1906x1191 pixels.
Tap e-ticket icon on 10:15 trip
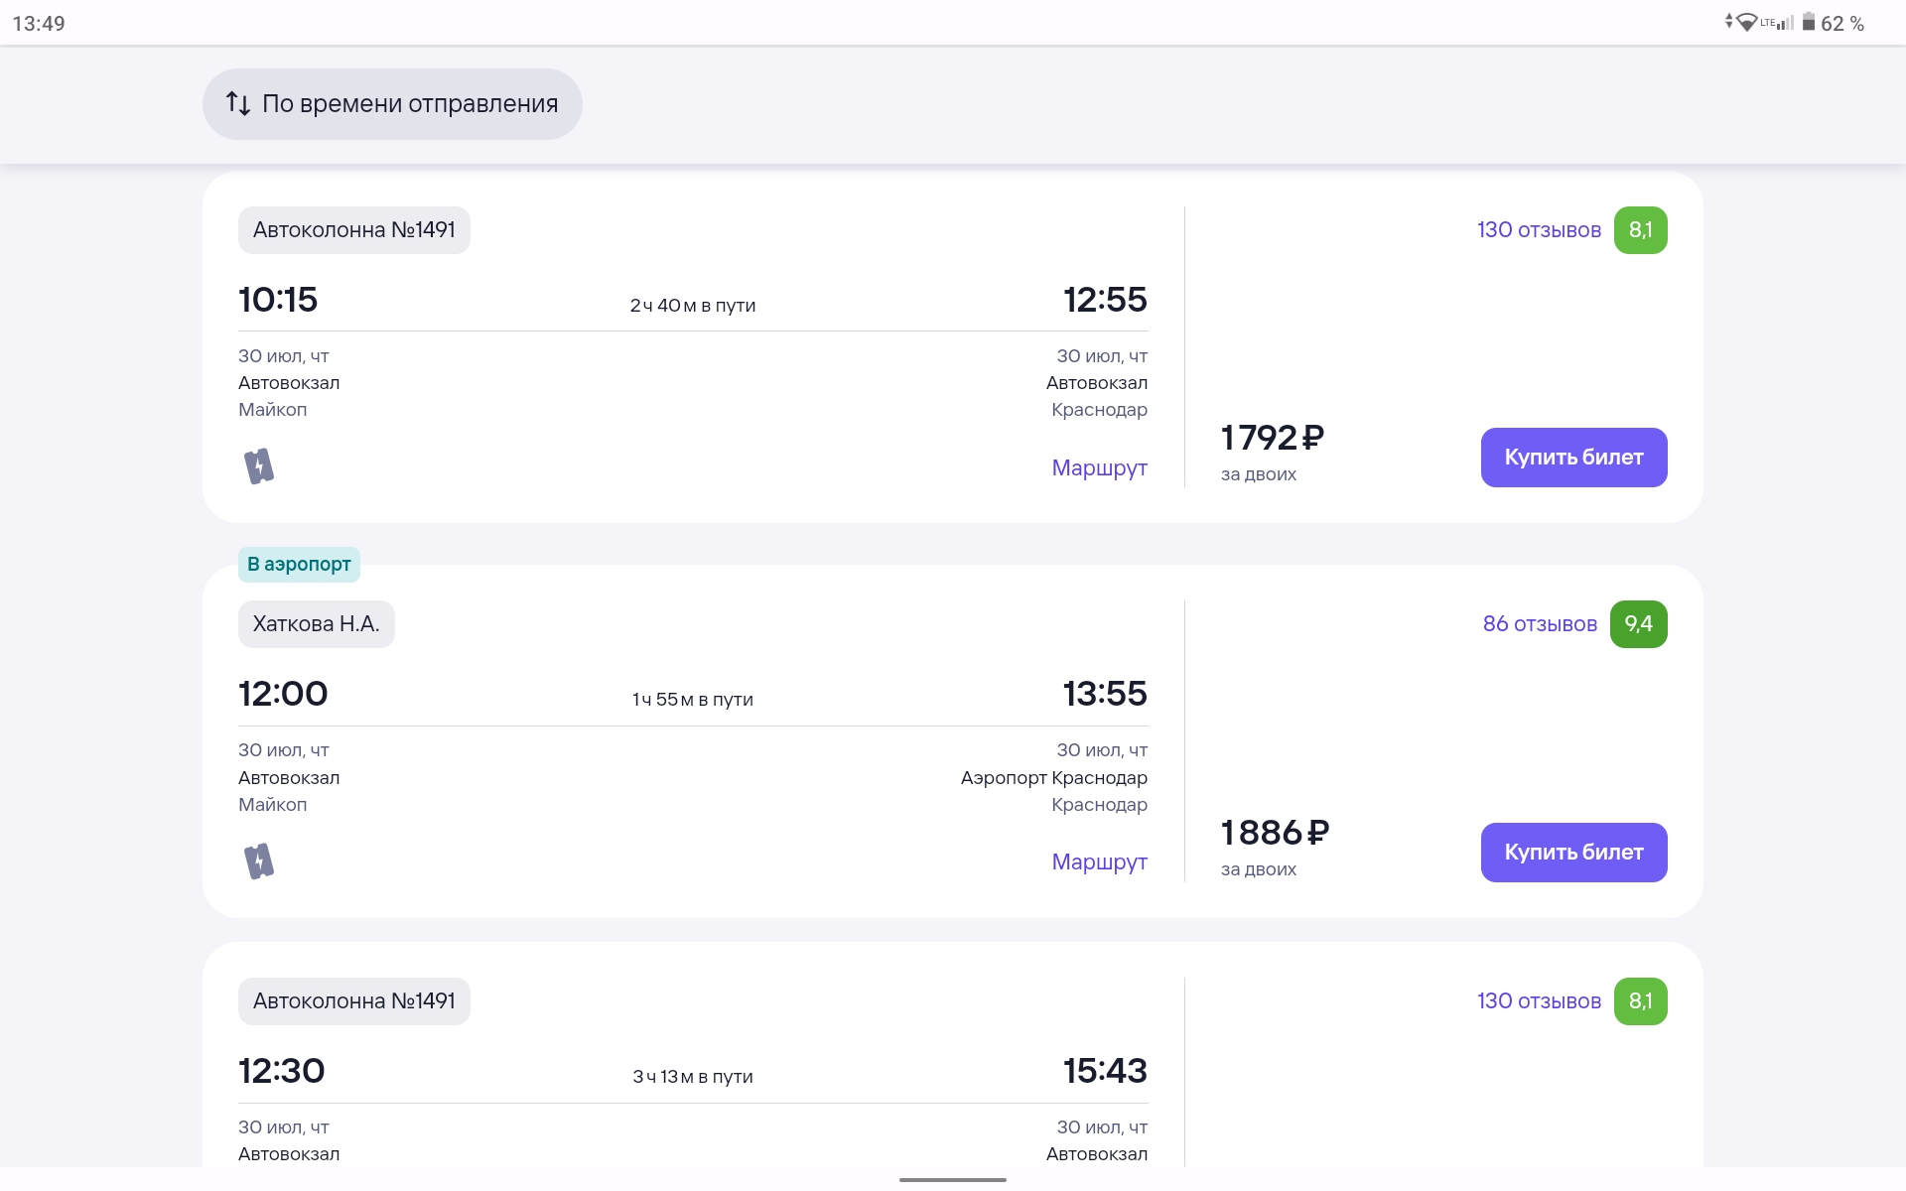point(259,466)
